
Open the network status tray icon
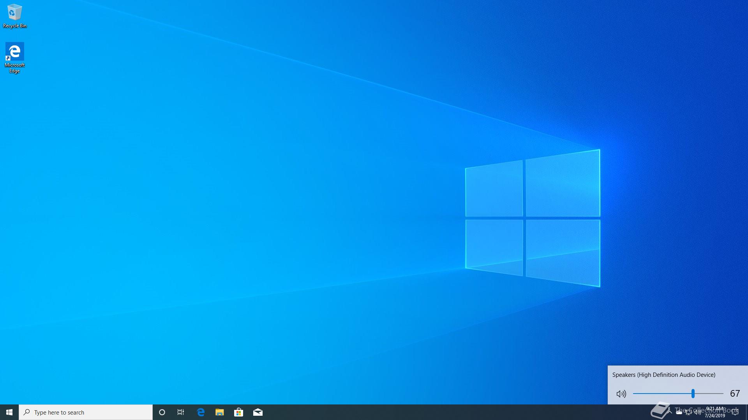point(688,412)
